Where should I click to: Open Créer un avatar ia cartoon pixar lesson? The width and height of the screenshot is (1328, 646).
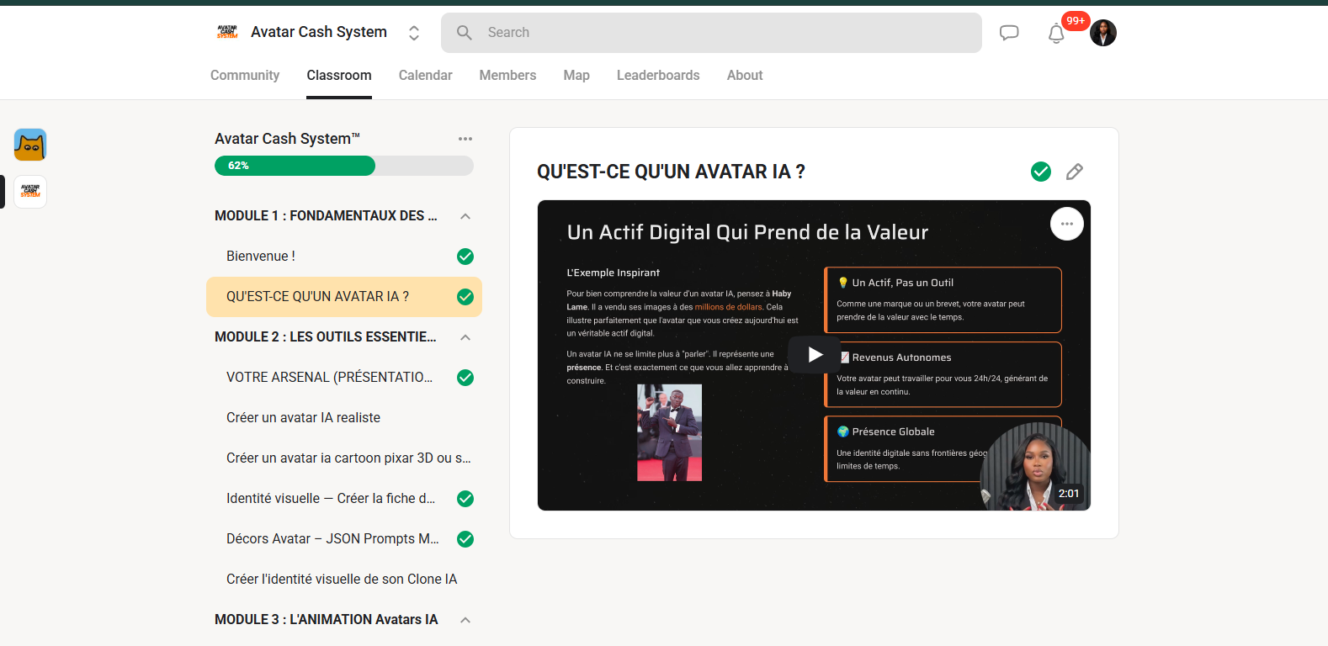pos(344,458)
